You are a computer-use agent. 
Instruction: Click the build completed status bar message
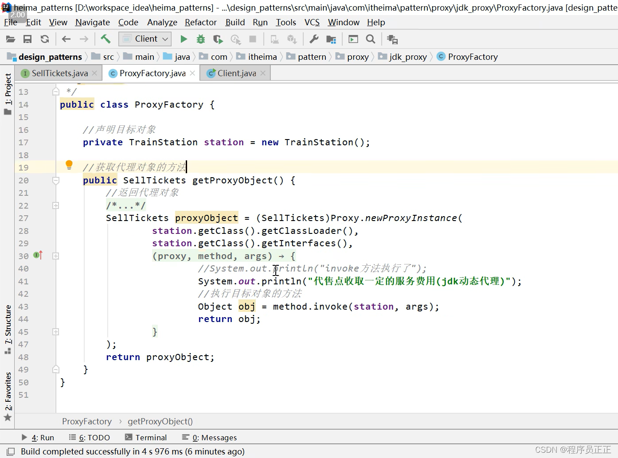coord(133,451)
